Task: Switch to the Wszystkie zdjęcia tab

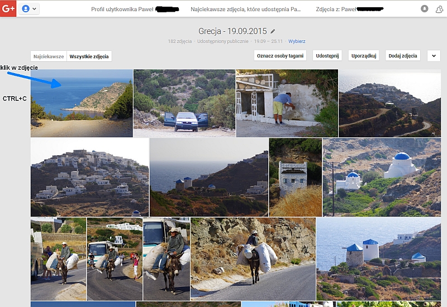Action: click(x=89, y=56)
